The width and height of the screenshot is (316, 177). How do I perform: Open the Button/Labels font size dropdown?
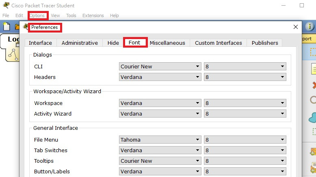[x=245, y=171]
